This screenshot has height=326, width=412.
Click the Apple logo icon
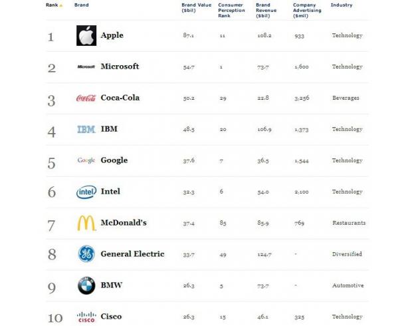click(x=86, y=36)
